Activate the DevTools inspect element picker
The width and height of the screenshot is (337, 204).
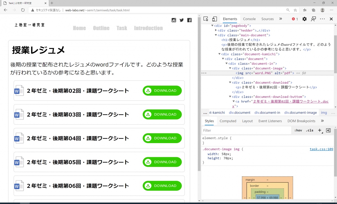[206, 19]
